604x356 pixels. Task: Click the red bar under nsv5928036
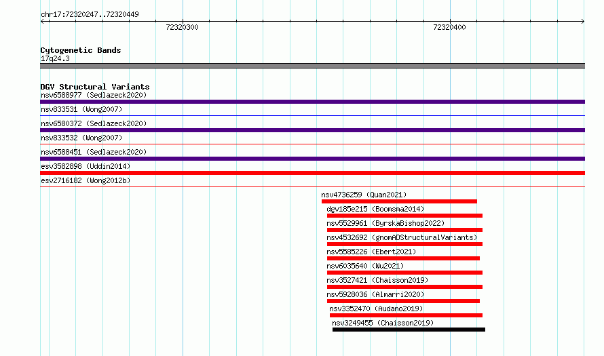(403, 301)
